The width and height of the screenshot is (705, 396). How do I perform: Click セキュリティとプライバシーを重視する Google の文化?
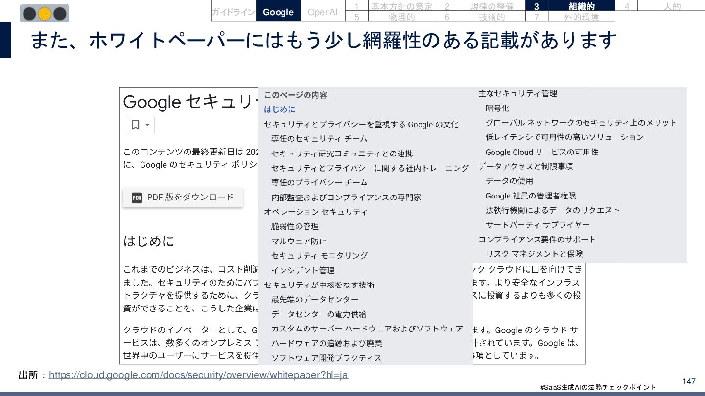pyautogui.click(x=361, y=124)
